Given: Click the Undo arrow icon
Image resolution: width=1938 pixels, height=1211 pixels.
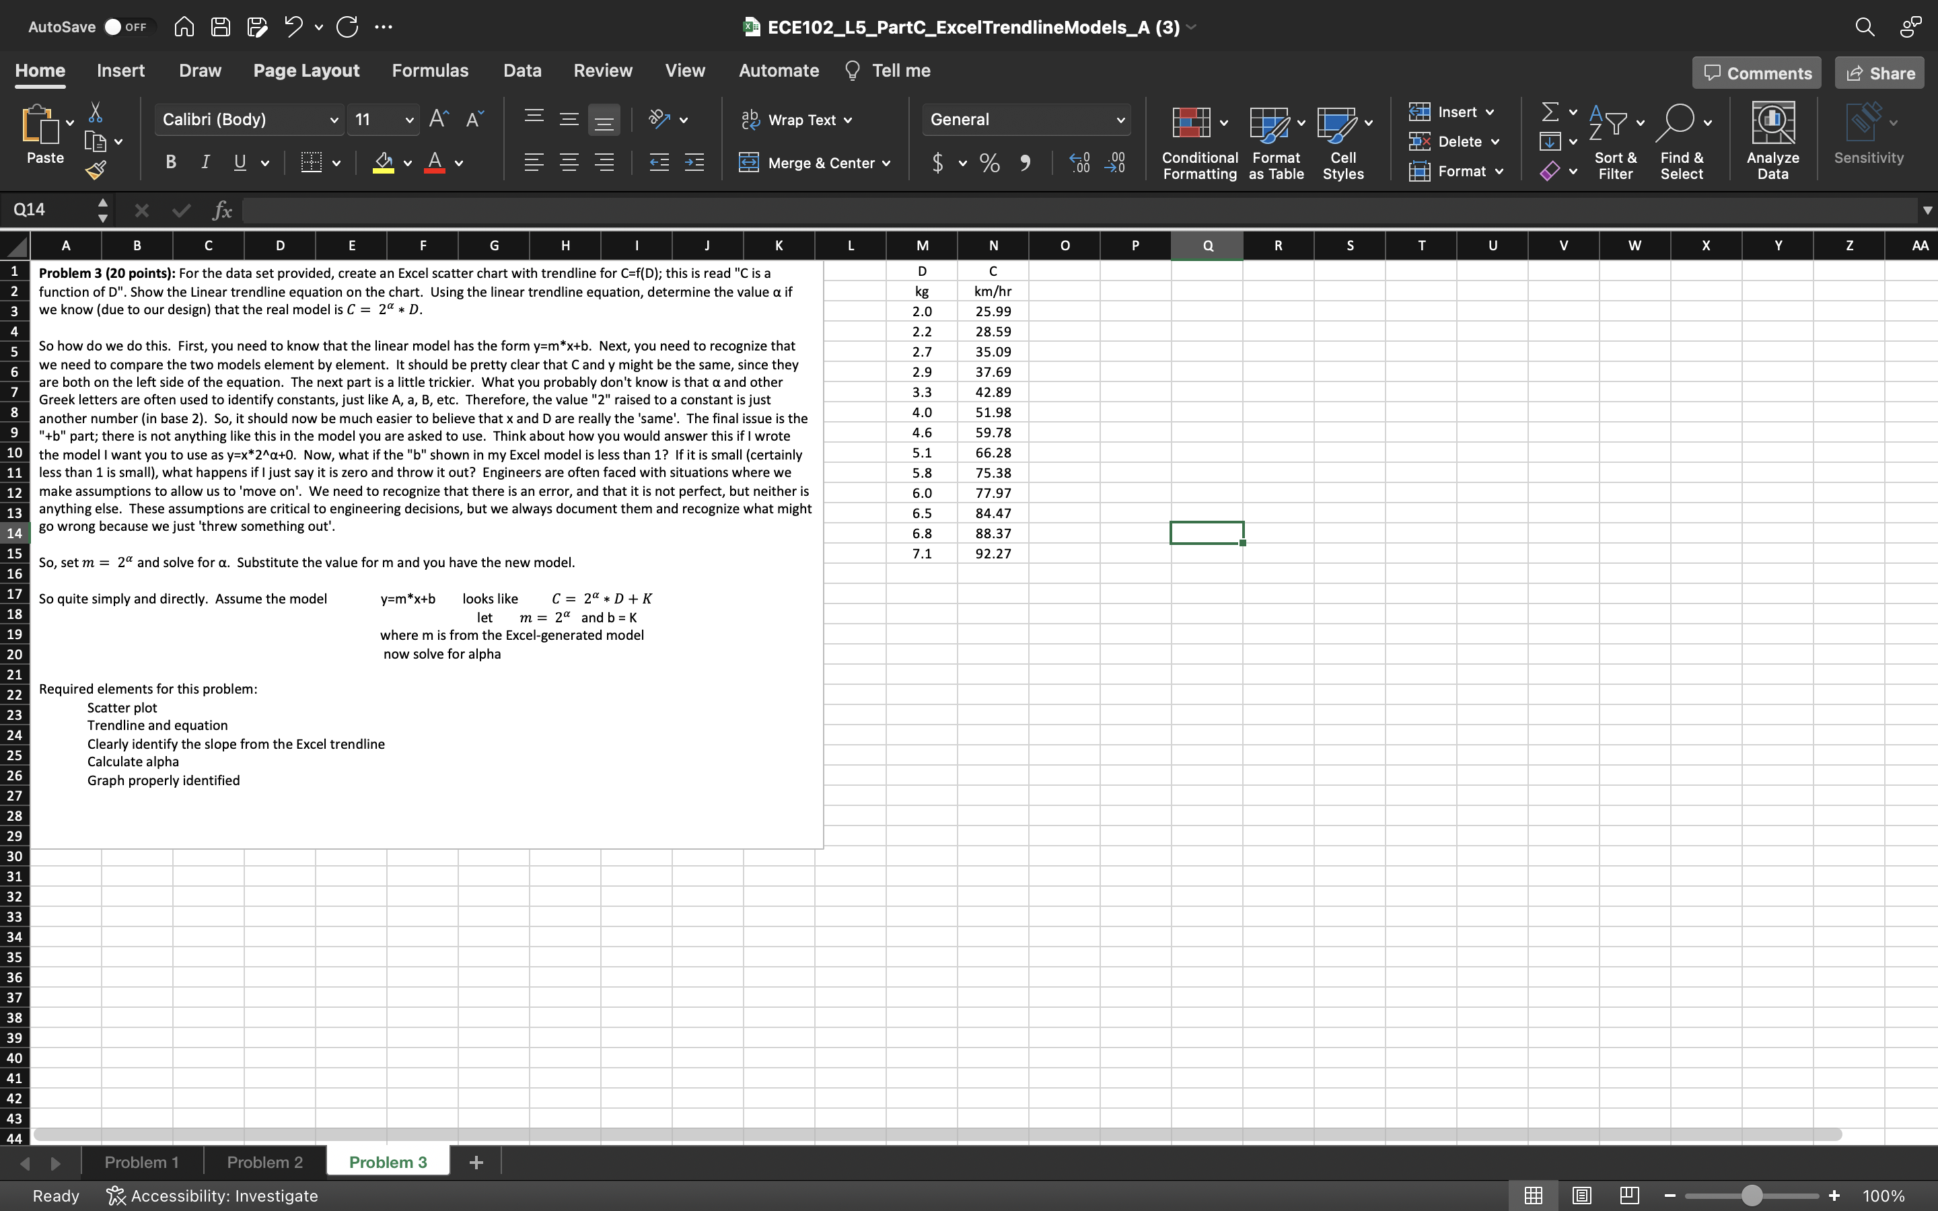Looking at the screenshot, I should 293,26.
